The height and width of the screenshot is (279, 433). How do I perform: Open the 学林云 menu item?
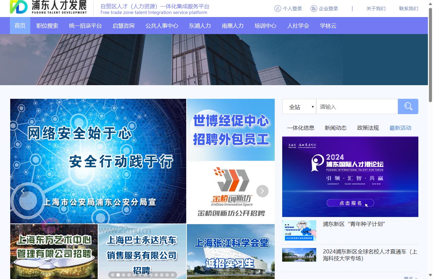[x=328, y=25]
